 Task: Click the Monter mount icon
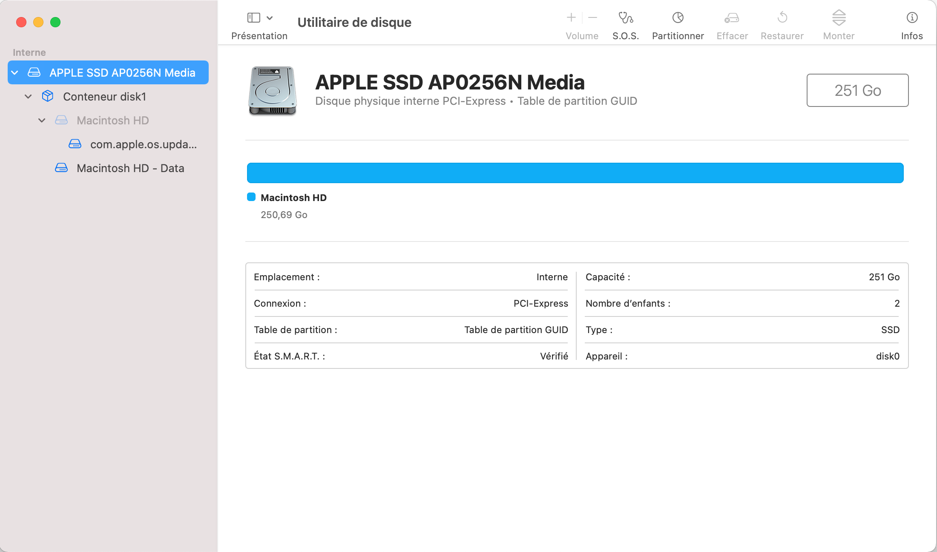pos(839,18)
